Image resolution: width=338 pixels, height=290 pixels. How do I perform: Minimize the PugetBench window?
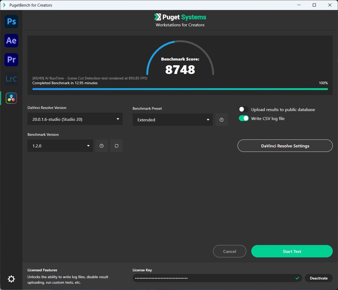[299, 5]
